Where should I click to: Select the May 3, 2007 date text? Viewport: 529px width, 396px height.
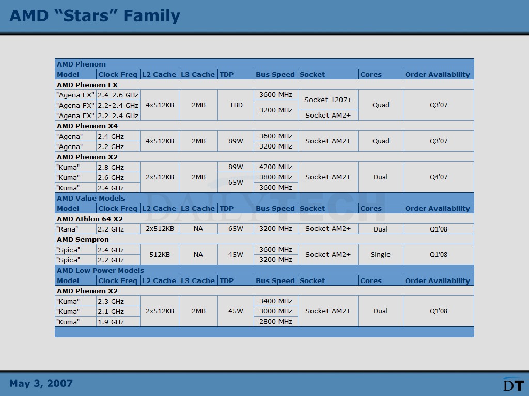tap(41, 383)
